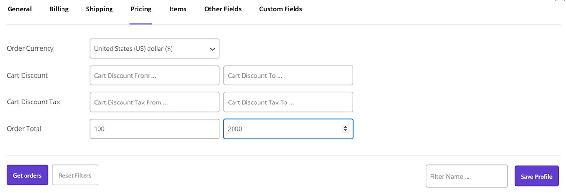This screenshot has width=566, height=193.
Task: Increase Order Total maximum with up arrow
Action: click(x=345, y=127)
